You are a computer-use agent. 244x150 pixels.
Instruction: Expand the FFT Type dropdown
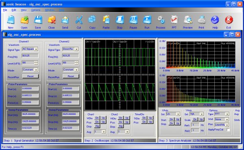(227, 114)
